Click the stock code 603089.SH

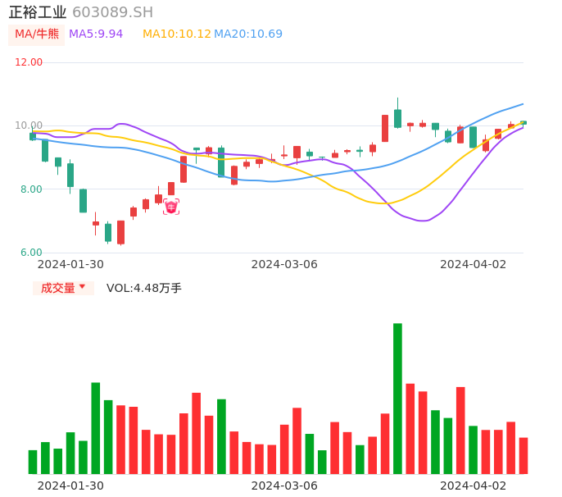pyautogui.click(x=112, y=12)
